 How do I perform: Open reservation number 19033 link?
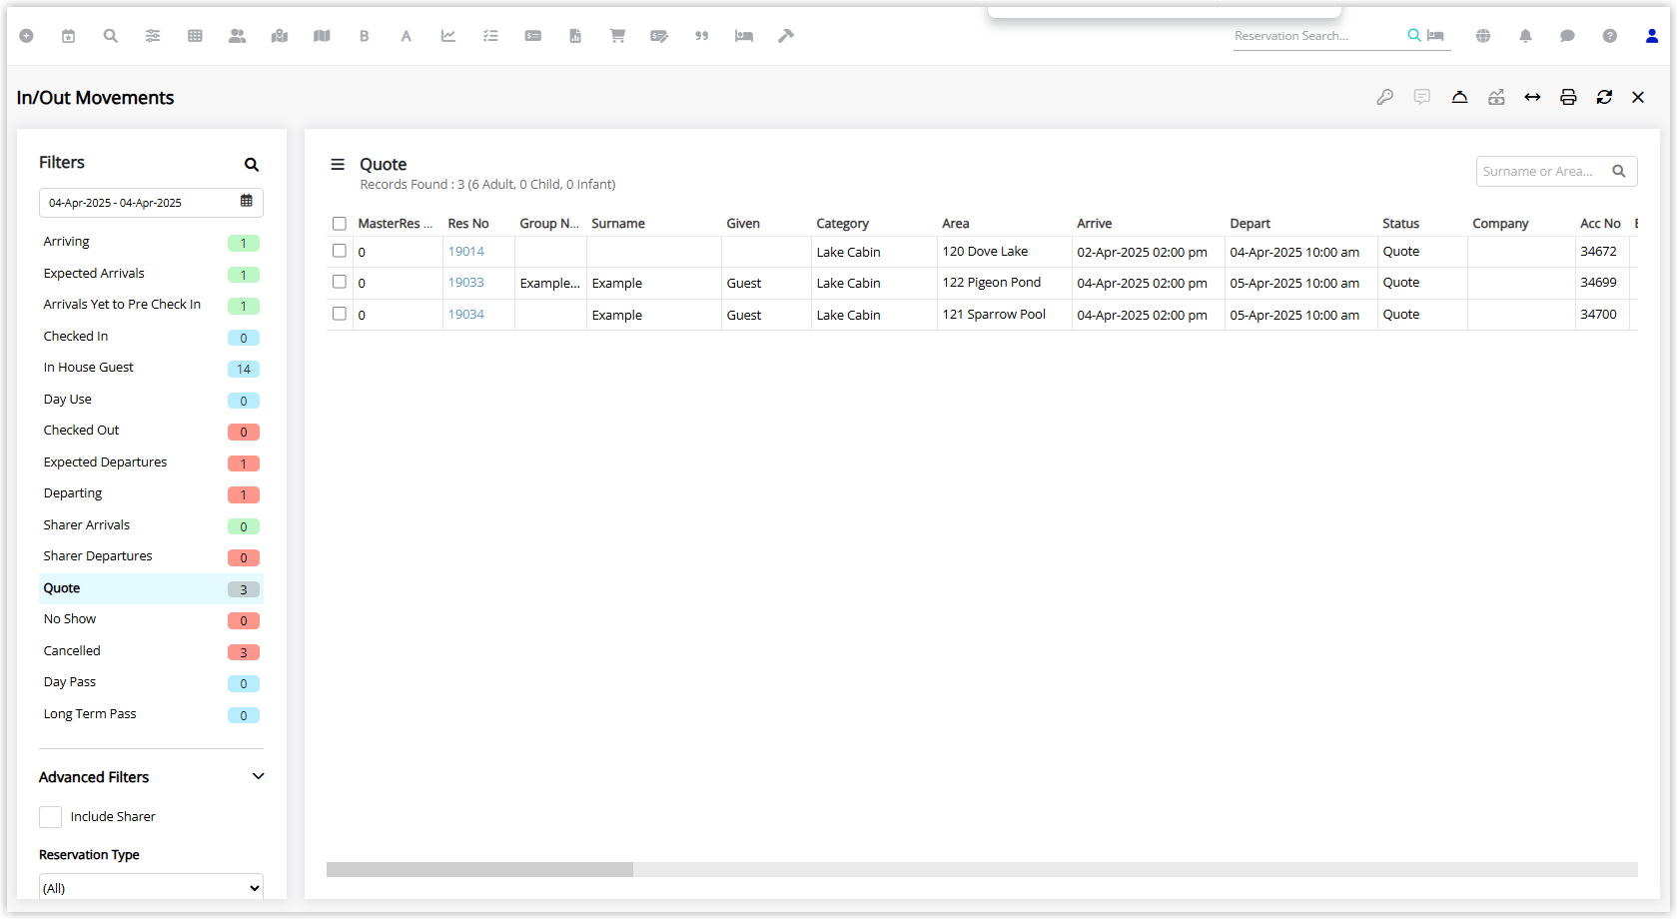(466, 283)
